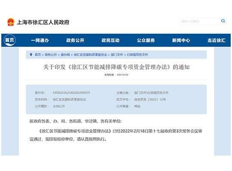Click the line 议通过，现印发给你单位
This screenshot has width=232, height=171.
(68, 139)
